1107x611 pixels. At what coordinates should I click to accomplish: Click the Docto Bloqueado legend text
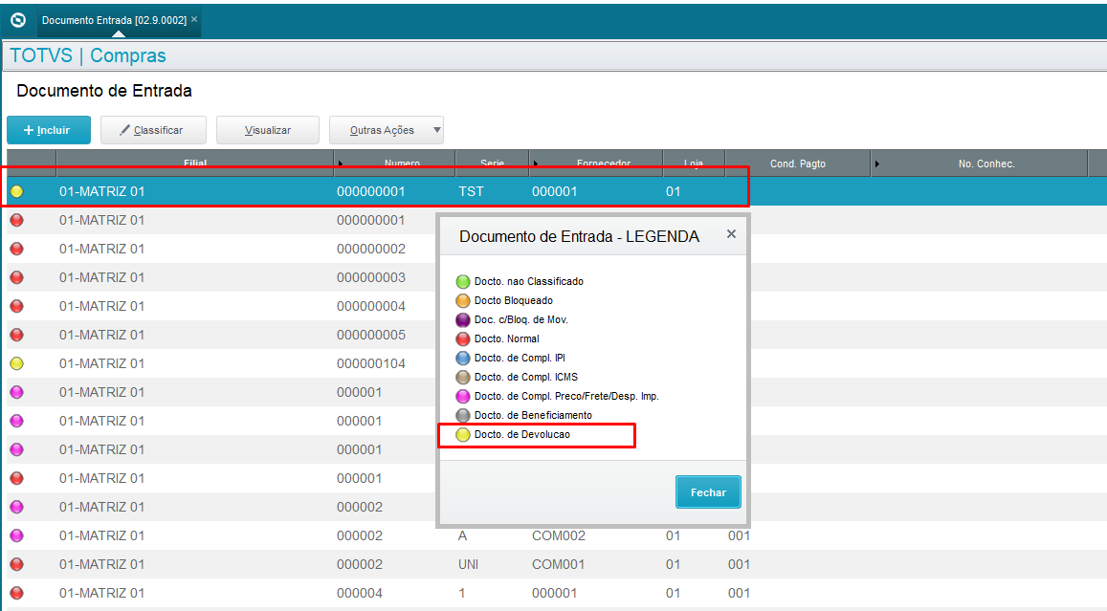click(x=513, y=300)
